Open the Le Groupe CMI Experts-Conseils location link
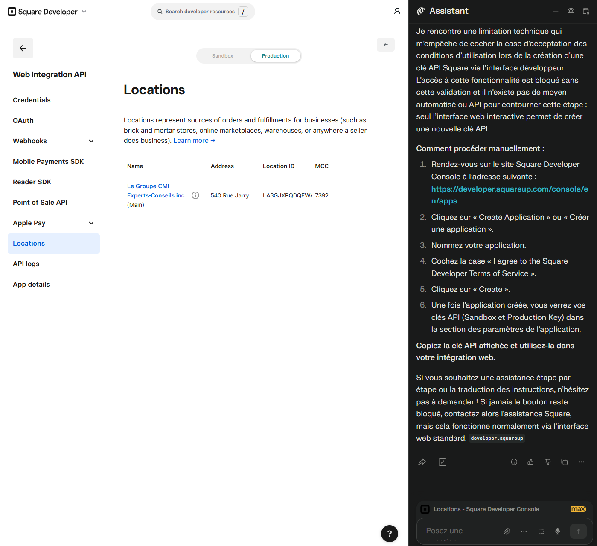Screen dimensions: 597x546 coord(156,191)
